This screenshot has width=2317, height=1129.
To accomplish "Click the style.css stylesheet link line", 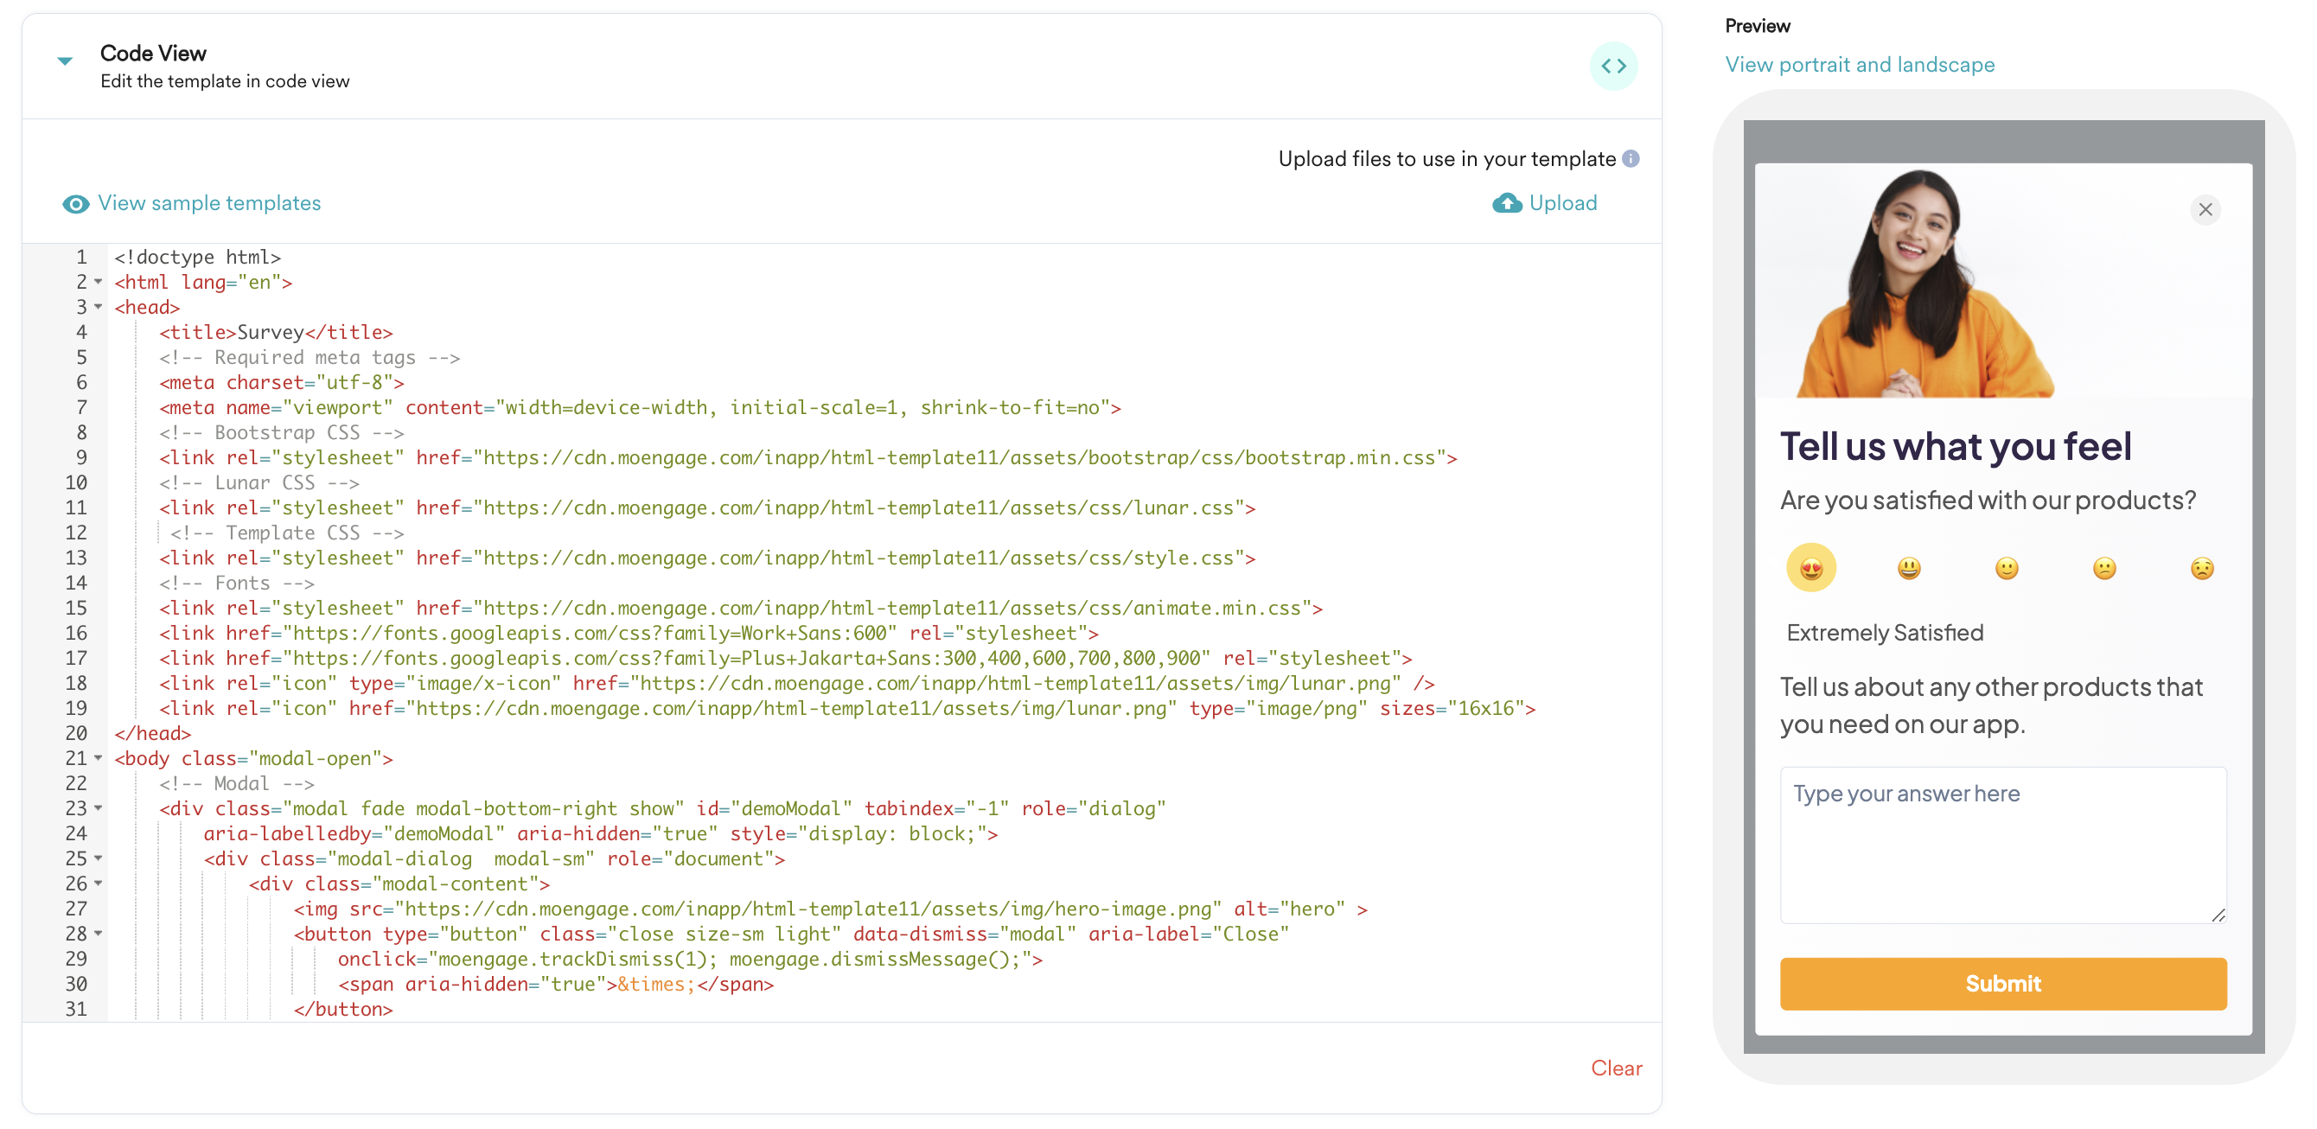I will coord(707,558).
